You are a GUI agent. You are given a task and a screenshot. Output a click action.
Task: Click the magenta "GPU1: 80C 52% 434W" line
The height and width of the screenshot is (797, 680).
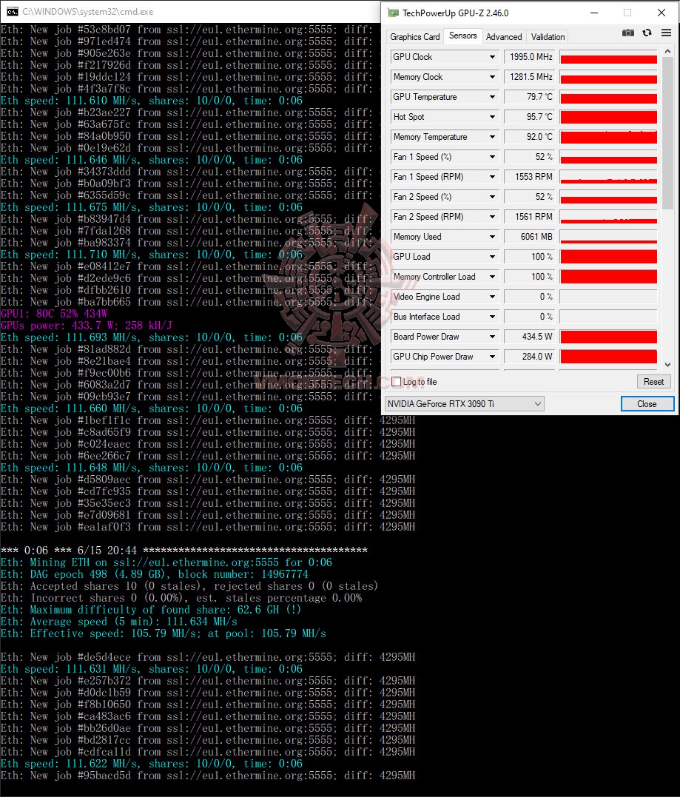point(54,314)
